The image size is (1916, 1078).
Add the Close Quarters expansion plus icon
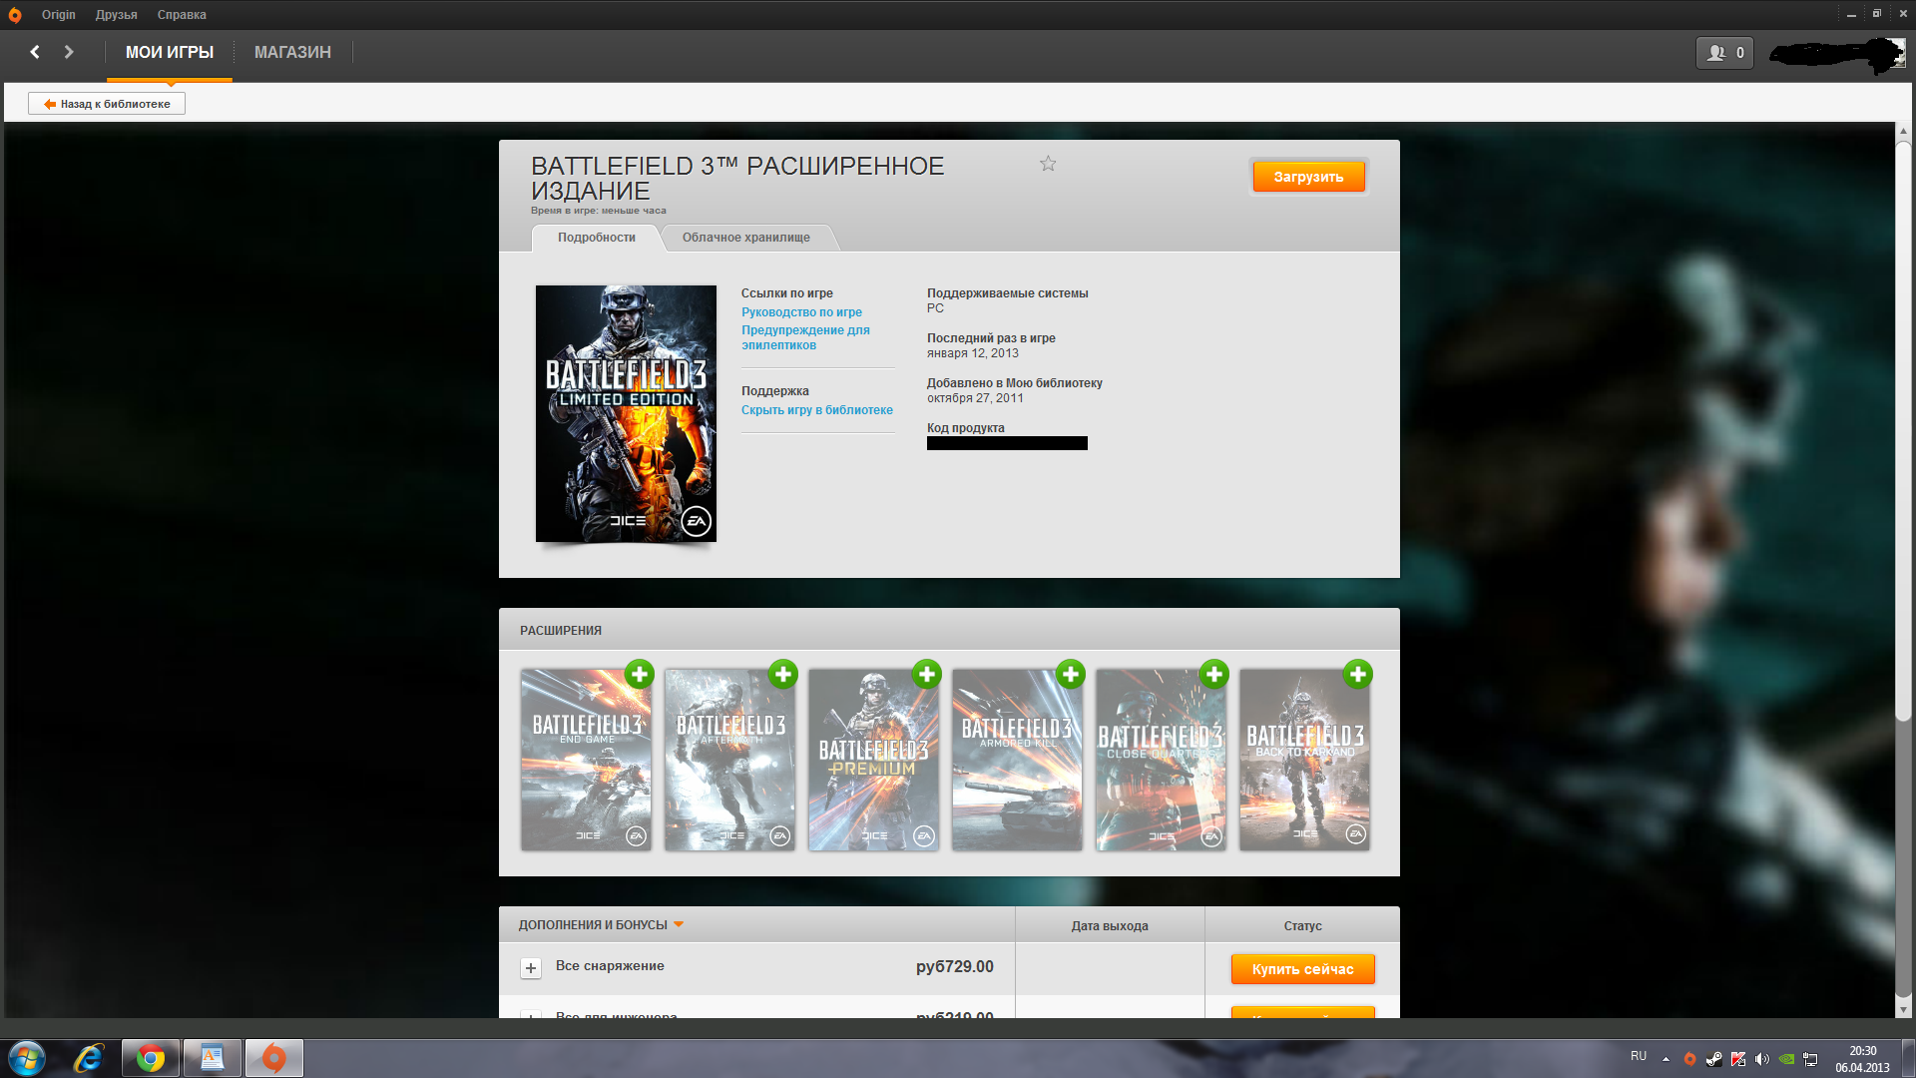click(1214, 674)
